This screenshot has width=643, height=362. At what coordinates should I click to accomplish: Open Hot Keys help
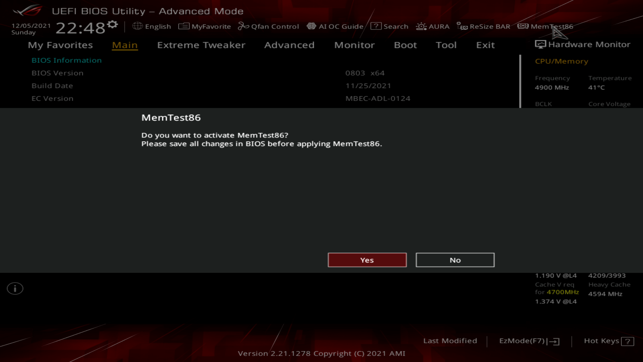click(x=609, y=341)
